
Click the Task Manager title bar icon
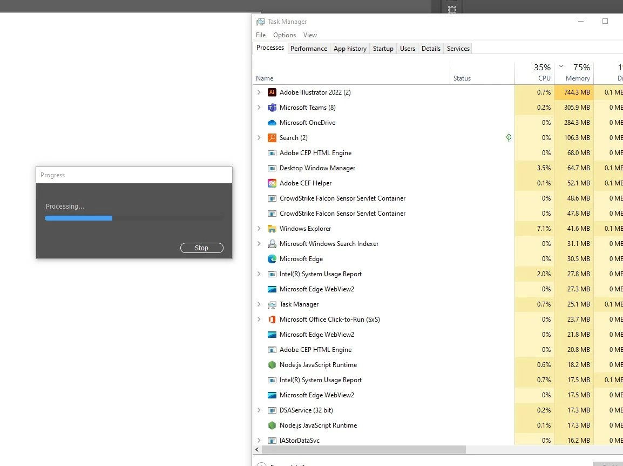coord(261,22)
